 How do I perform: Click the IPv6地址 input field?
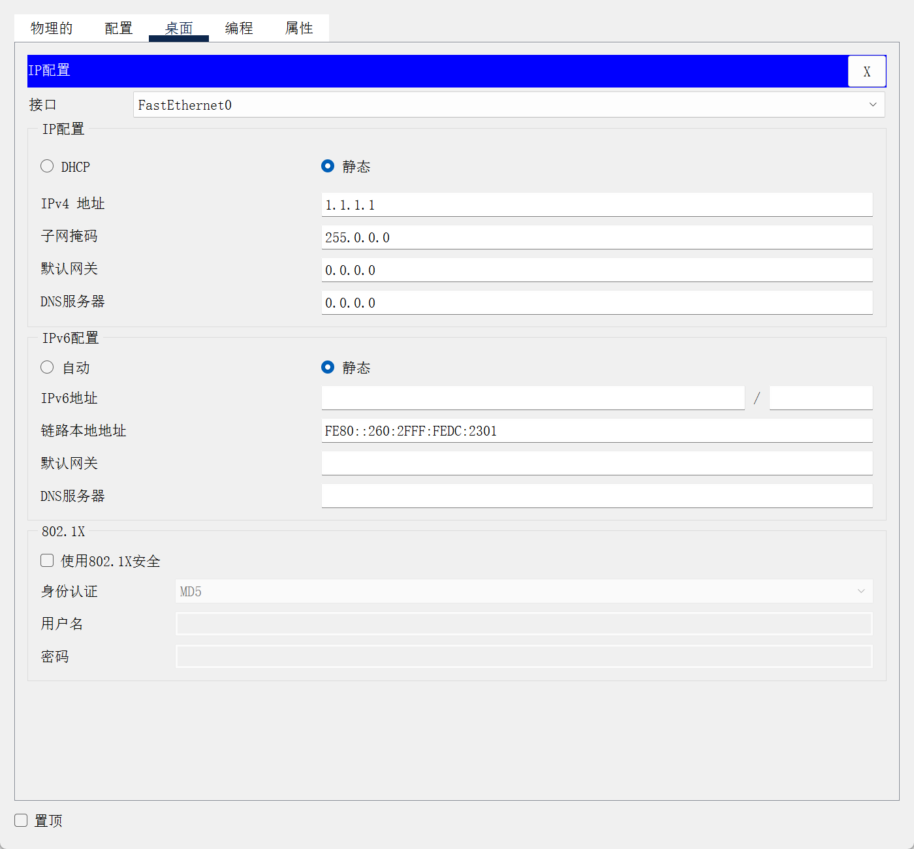point(533,398)
